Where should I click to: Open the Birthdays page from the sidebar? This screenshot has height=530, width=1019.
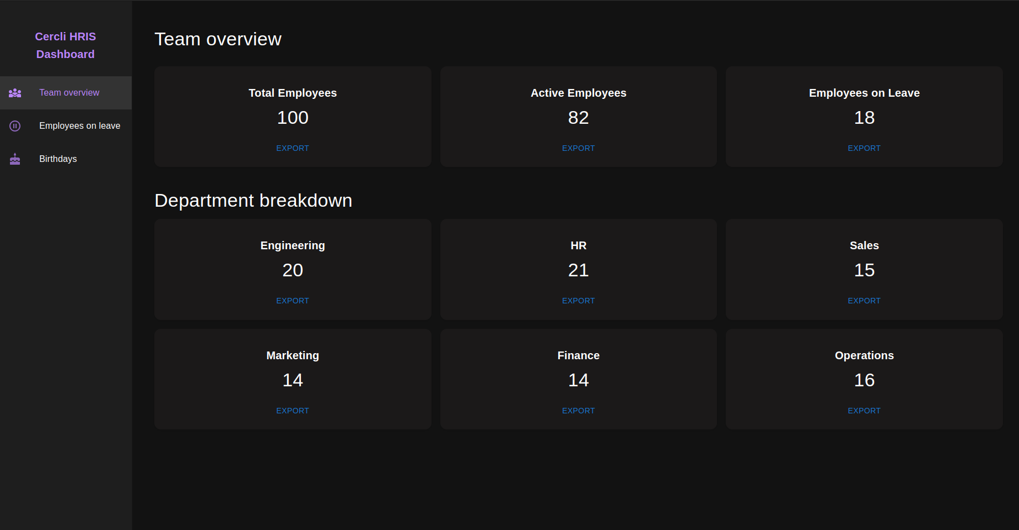point(58,159)
